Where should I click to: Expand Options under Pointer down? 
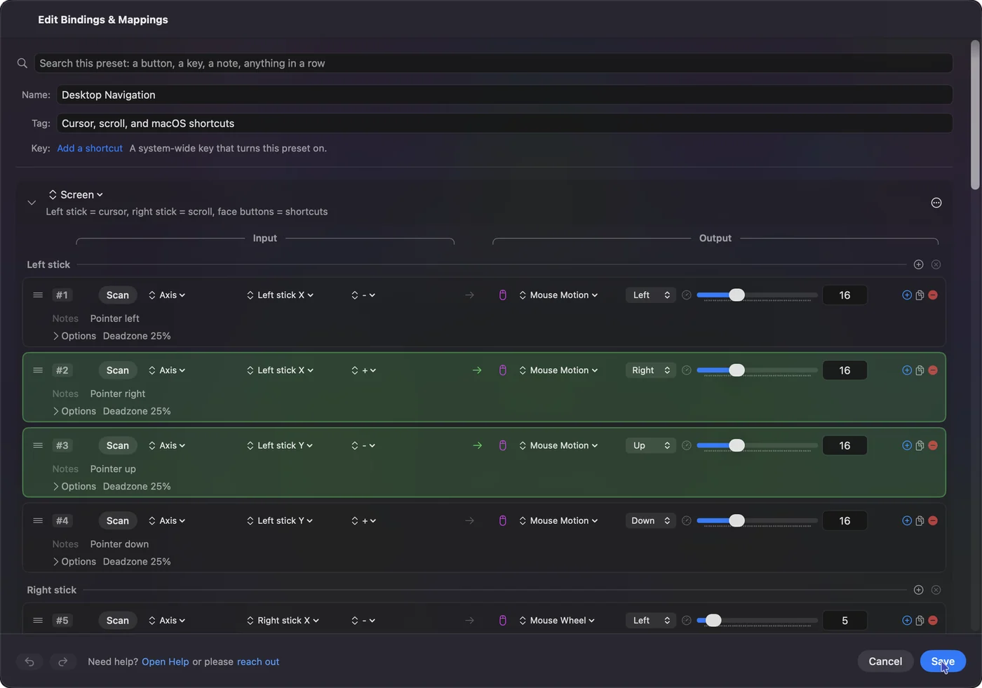pos(74,562)
